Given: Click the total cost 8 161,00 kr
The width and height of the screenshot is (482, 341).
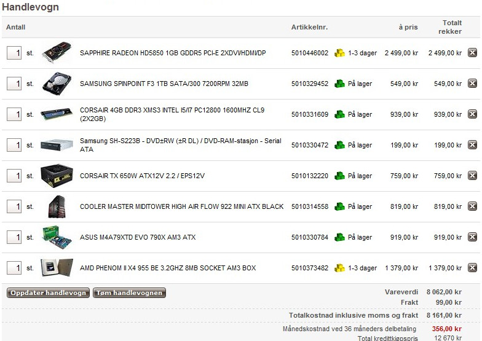Looking at the screenshot, I should pyautogui.click(x=444, y=315).
